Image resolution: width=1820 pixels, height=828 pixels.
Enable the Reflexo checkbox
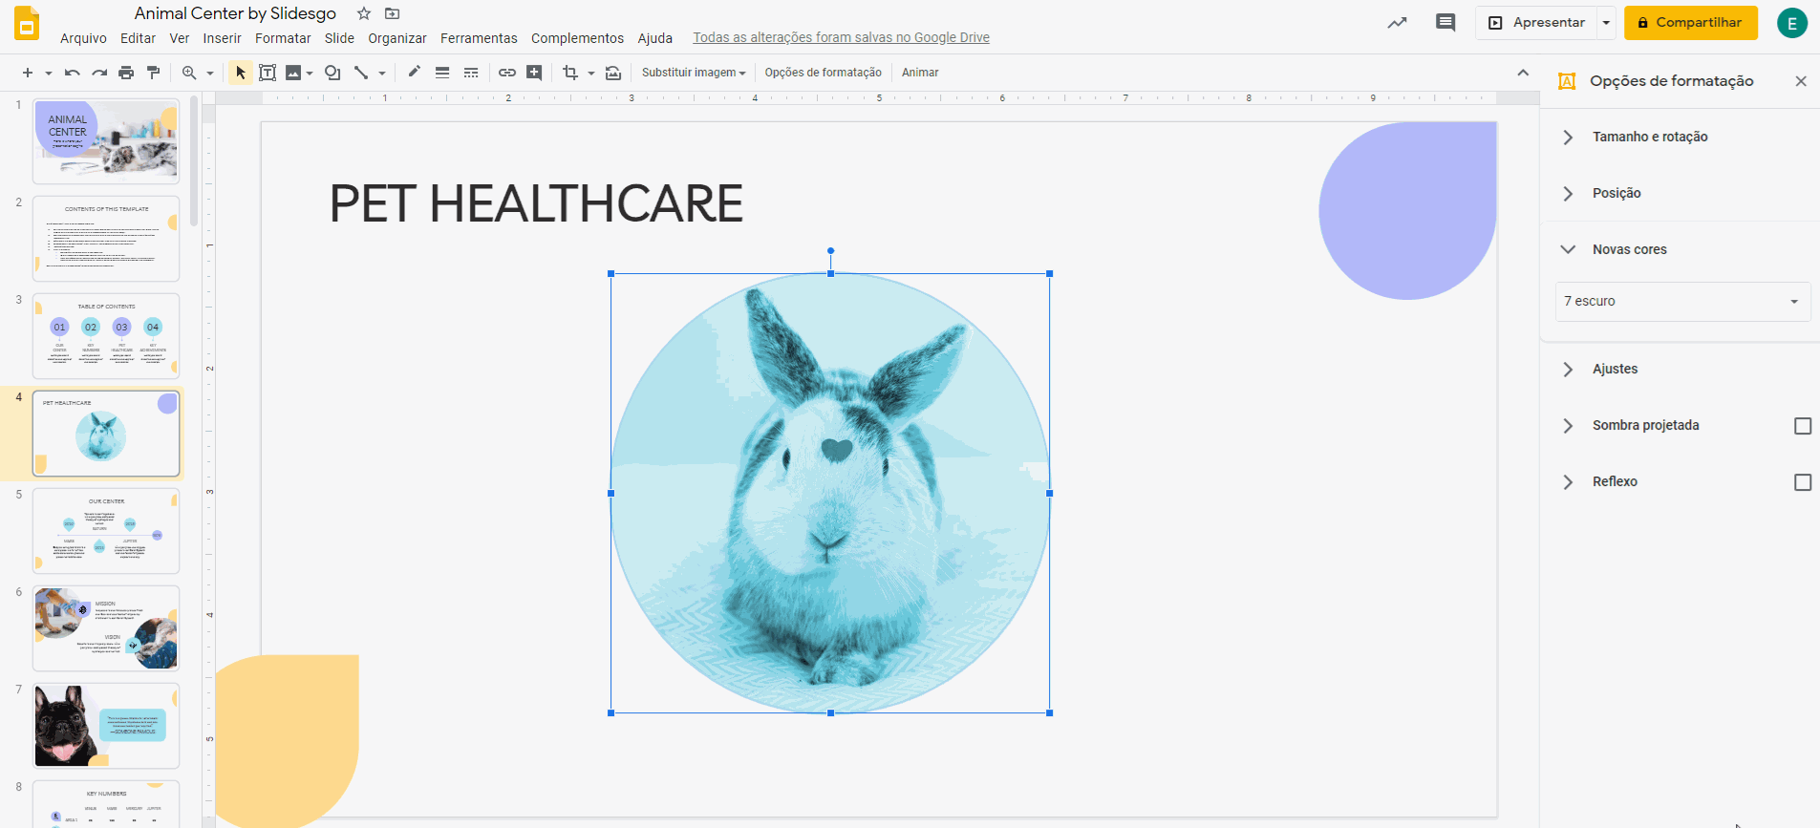coord(1803,482)
